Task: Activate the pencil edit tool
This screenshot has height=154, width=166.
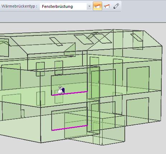Action: tap(116, 6)
